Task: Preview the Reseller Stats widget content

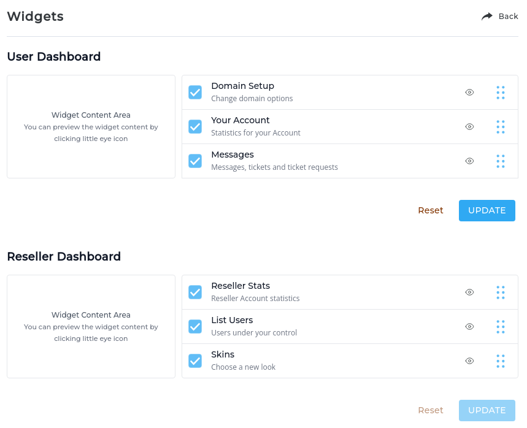Action: tap(469, 292)
